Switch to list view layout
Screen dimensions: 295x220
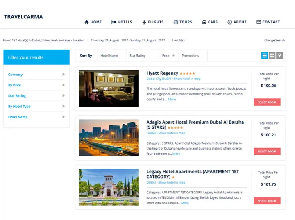265,56
